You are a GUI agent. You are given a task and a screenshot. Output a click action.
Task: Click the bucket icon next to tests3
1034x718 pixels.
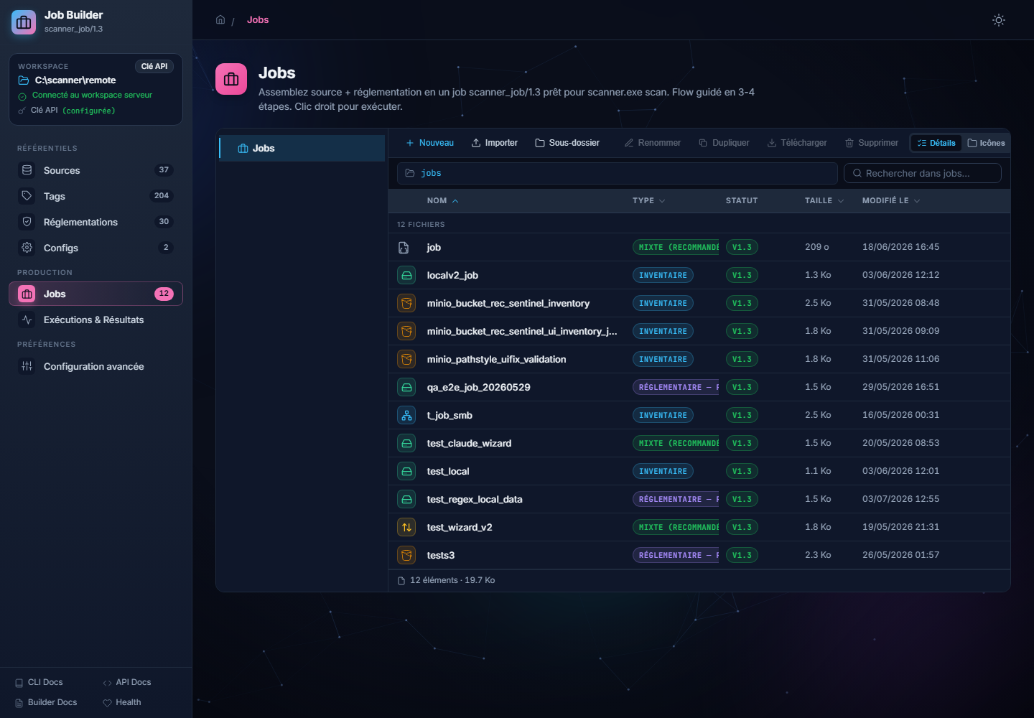[406, 555]
